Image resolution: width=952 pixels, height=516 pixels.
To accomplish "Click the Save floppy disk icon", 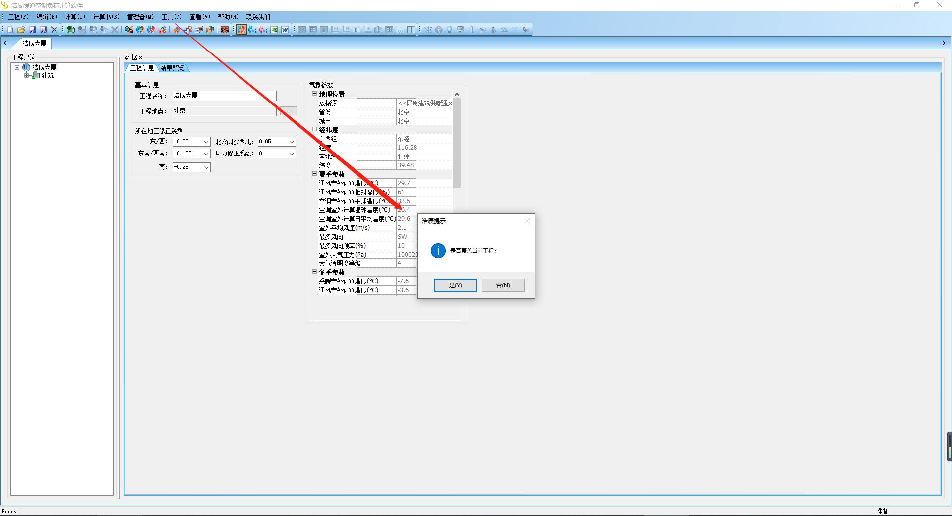I will (x=32, y=30).
